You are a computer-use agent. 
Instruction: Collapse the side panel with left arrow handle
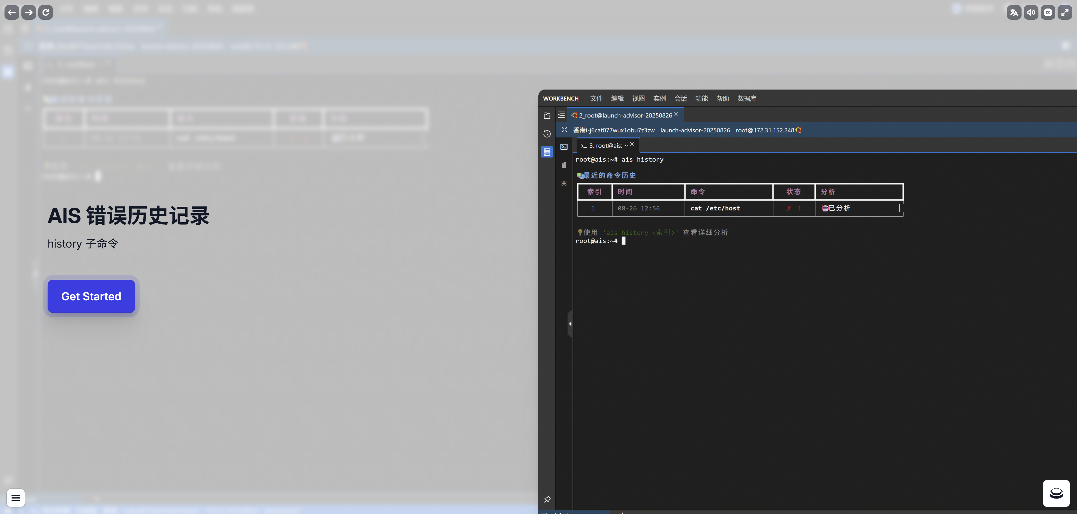point(570,324)
